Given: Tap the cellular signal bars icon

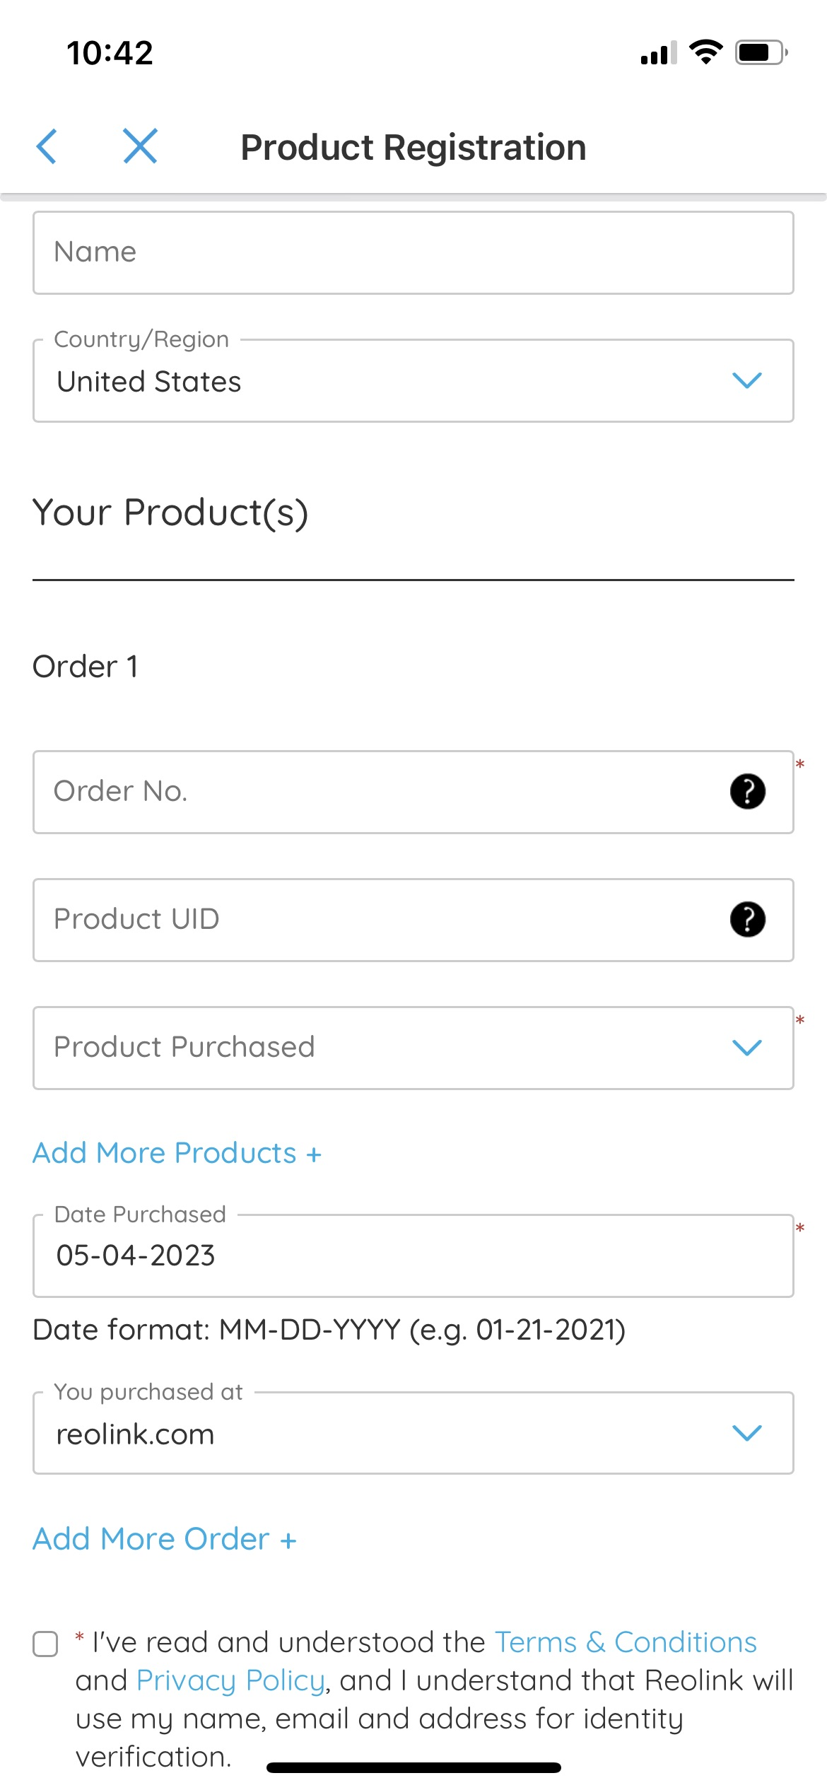Looking at the screenshot, I should pos(659,53).
